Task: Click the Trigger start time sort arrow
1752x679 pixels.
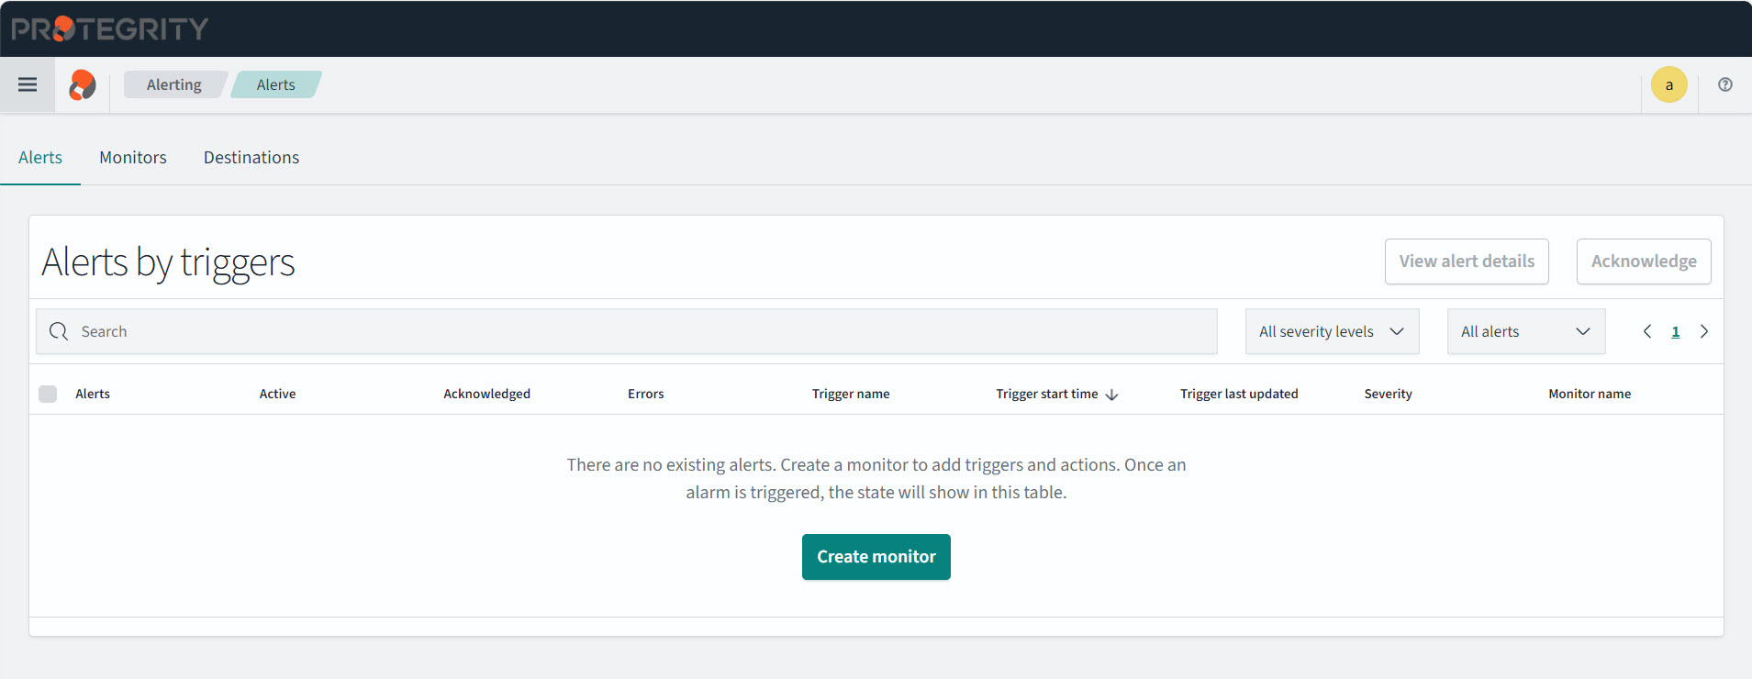Action: [1112, 395]
